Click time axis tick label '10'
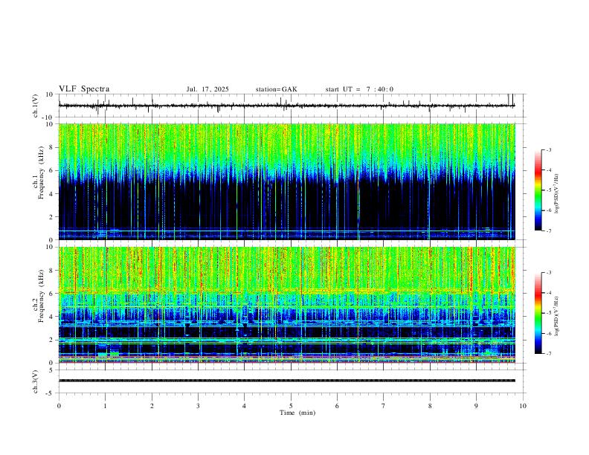Screen dimensions: 589x455 coord(523,406)
